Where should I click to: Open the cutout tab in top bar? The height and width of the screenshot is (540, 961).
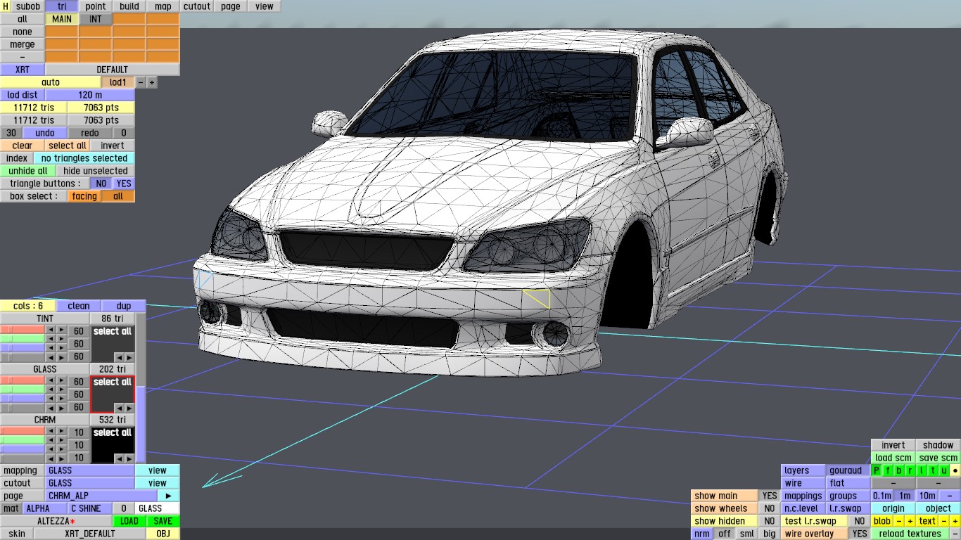(196, 6)
